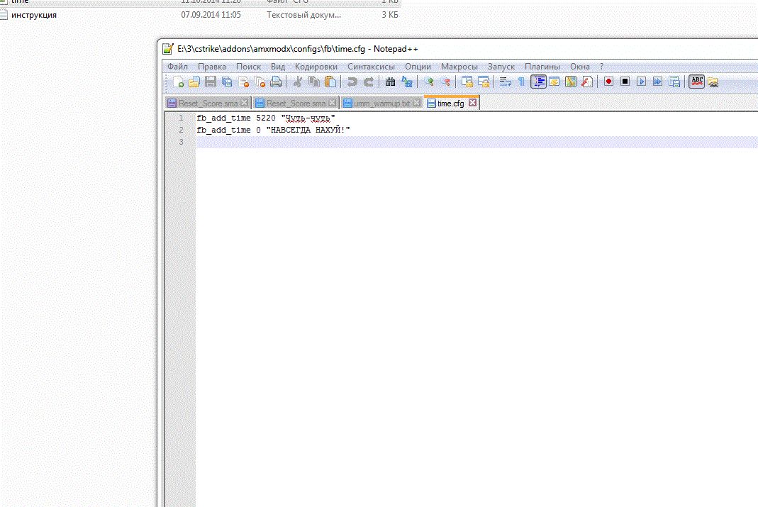The width and height of the screenshot is (758, 507).
Task: Open the Окна menu
Action: tap(579, 66)
